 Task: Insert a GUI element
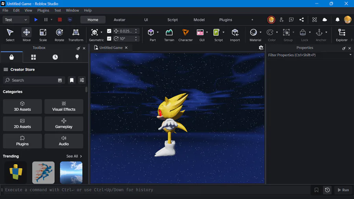(200, 32)
